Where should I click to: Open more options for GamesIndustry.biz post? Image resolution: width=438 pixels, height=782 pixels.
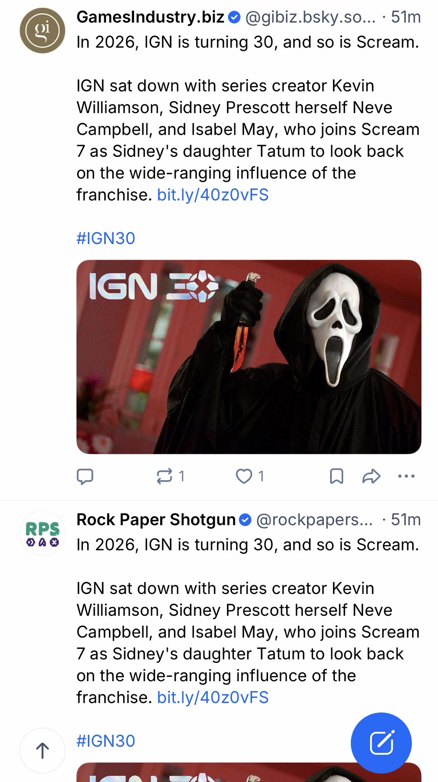406,476
